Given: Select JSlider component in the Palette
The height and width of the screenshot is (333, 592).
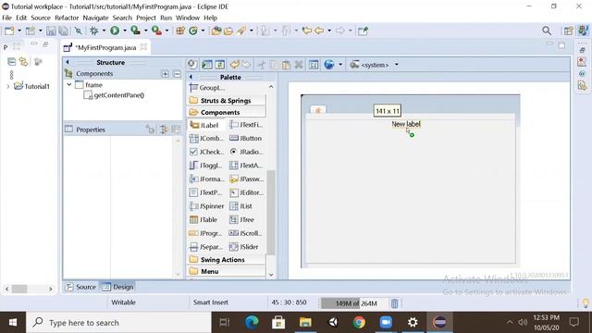Looking at the screenshot, I should (244, 247).
